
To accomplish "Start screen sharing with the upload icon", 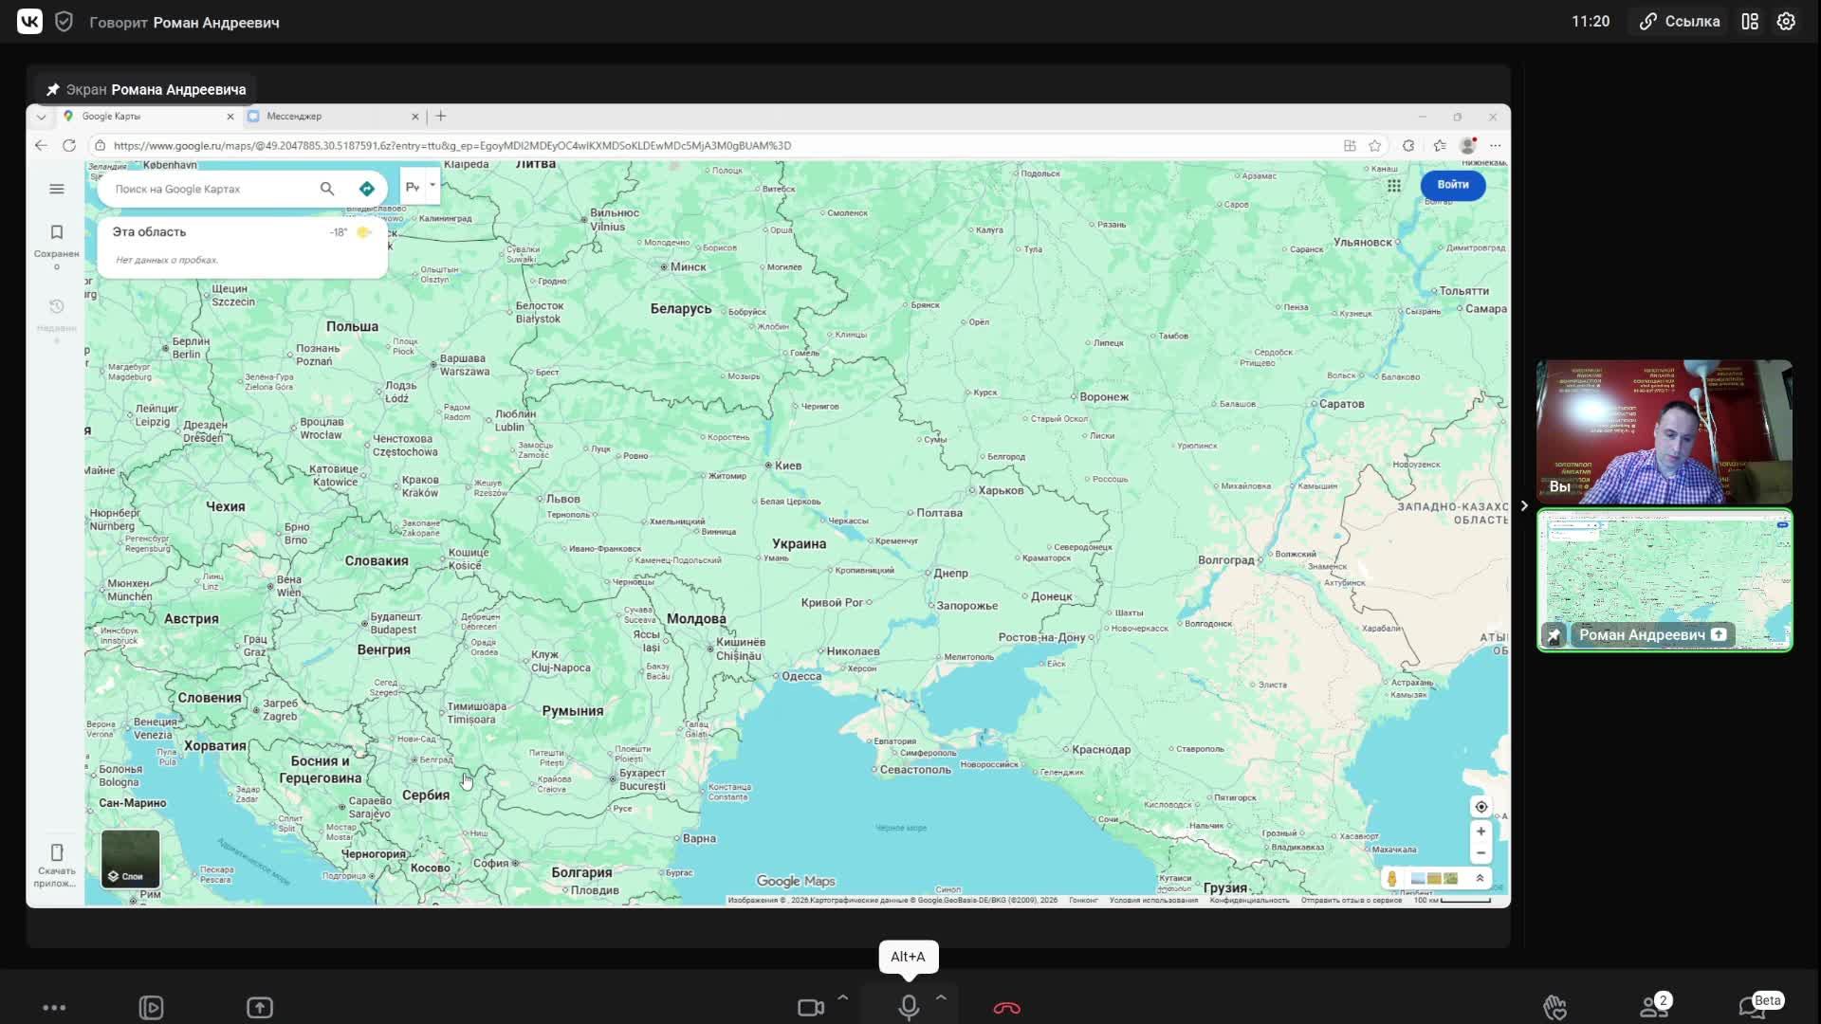I will [260, 1007].
